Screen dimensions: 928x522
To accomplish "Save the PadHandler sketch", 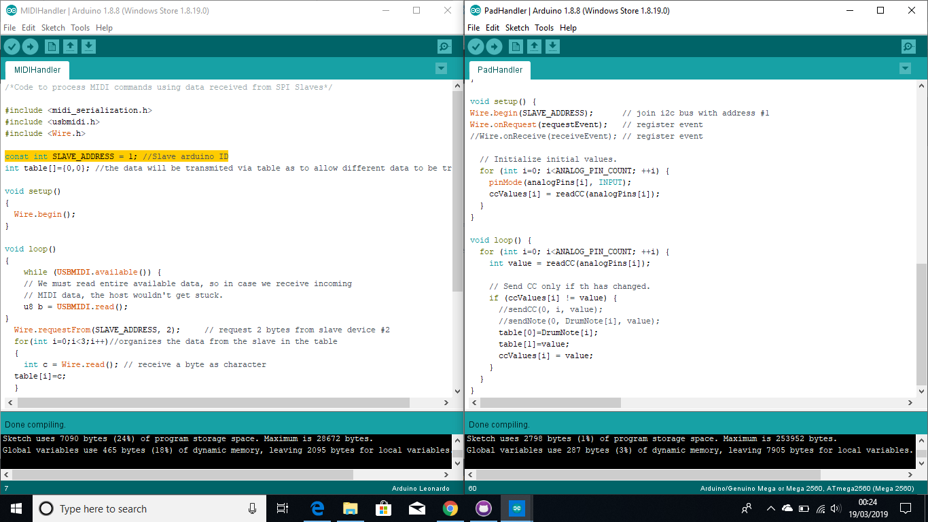I will pyautogui.click(x=553, y=46).
